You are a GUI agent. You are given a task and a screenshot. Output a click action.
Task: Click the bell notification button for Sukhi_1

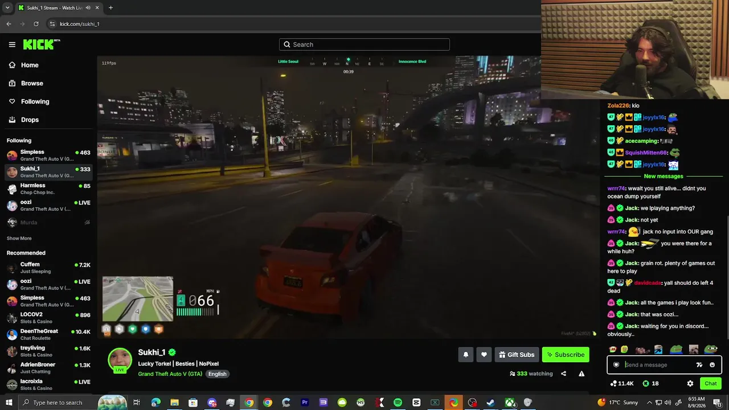pos(465,355)
